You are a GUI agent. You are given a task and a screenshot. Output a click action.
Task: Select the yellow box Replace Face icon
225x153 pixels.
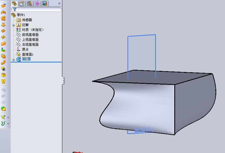(x=3, y=75)
